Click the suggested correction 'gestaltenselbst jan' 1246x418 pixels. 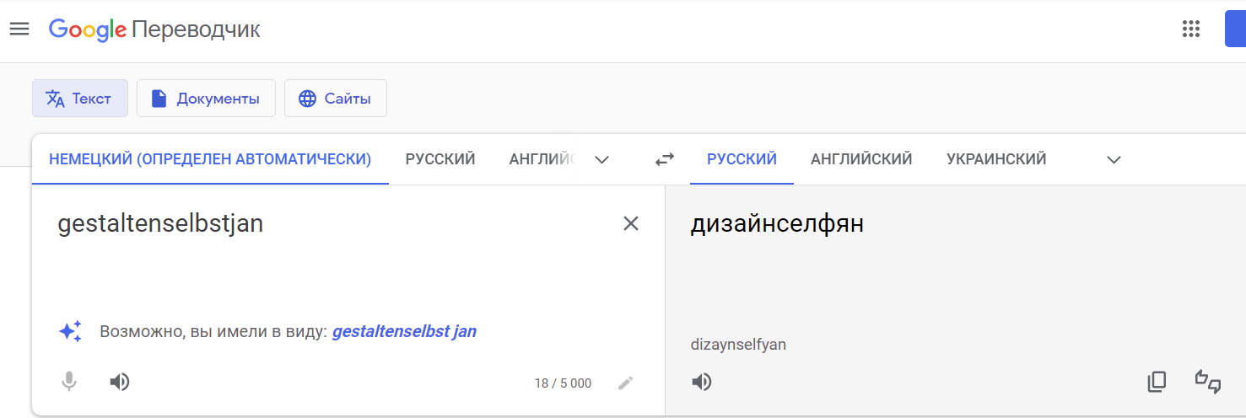(x=404, y=332)
